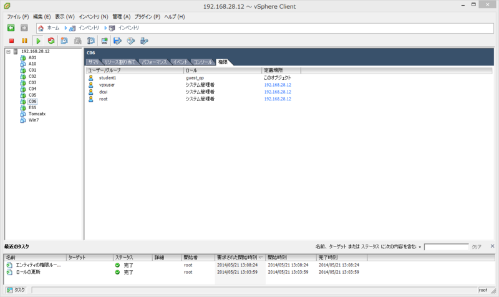
Task: Click the user icon beside vpxuser
Action: (x=90, y=85)
